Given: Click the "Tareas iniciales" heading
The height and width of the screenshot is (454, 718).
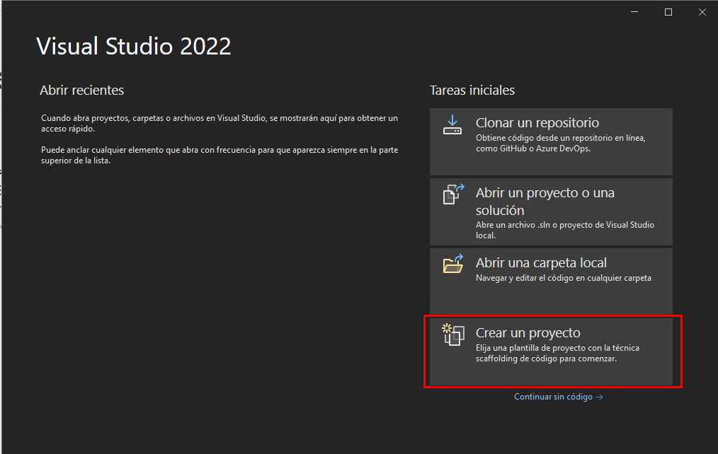Looking at the screenshot, I should [x=472, y=91].
